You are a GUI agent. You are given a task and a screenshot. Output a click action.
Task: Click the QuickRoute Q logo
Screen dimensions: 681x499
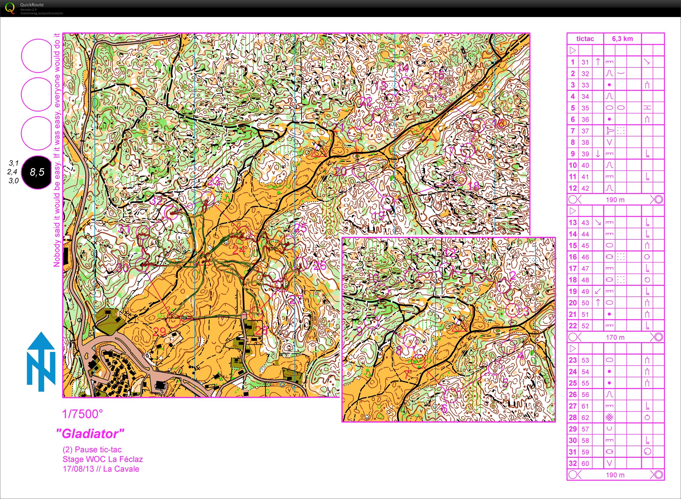click(x=10, y=8)
